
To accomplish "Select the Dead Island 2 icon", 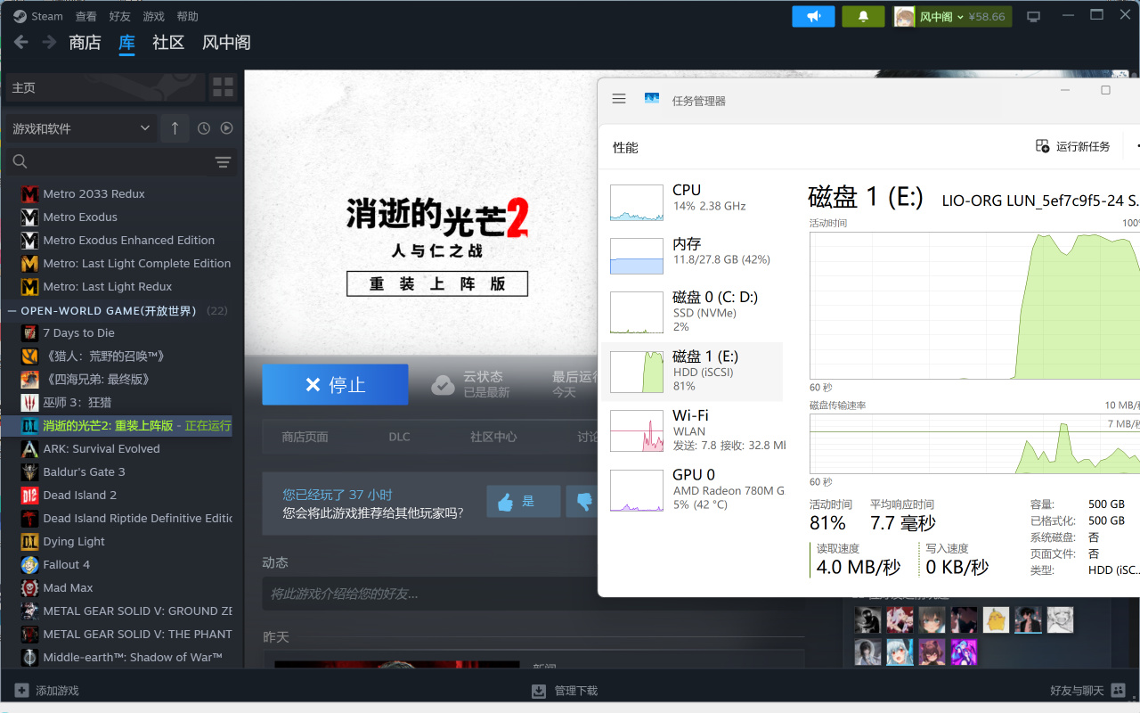I will (29, 495).
